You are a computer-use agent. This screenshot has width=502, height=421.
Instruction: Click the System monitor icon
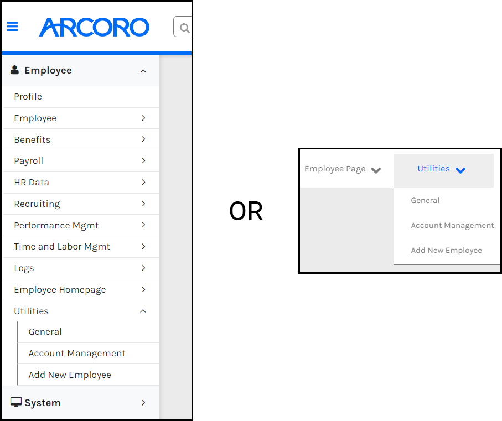point(15,402)
